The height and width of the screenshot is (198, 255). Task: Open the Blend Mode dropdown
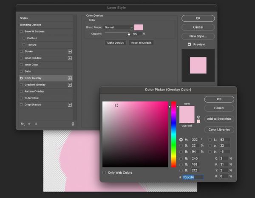[118, 28]
